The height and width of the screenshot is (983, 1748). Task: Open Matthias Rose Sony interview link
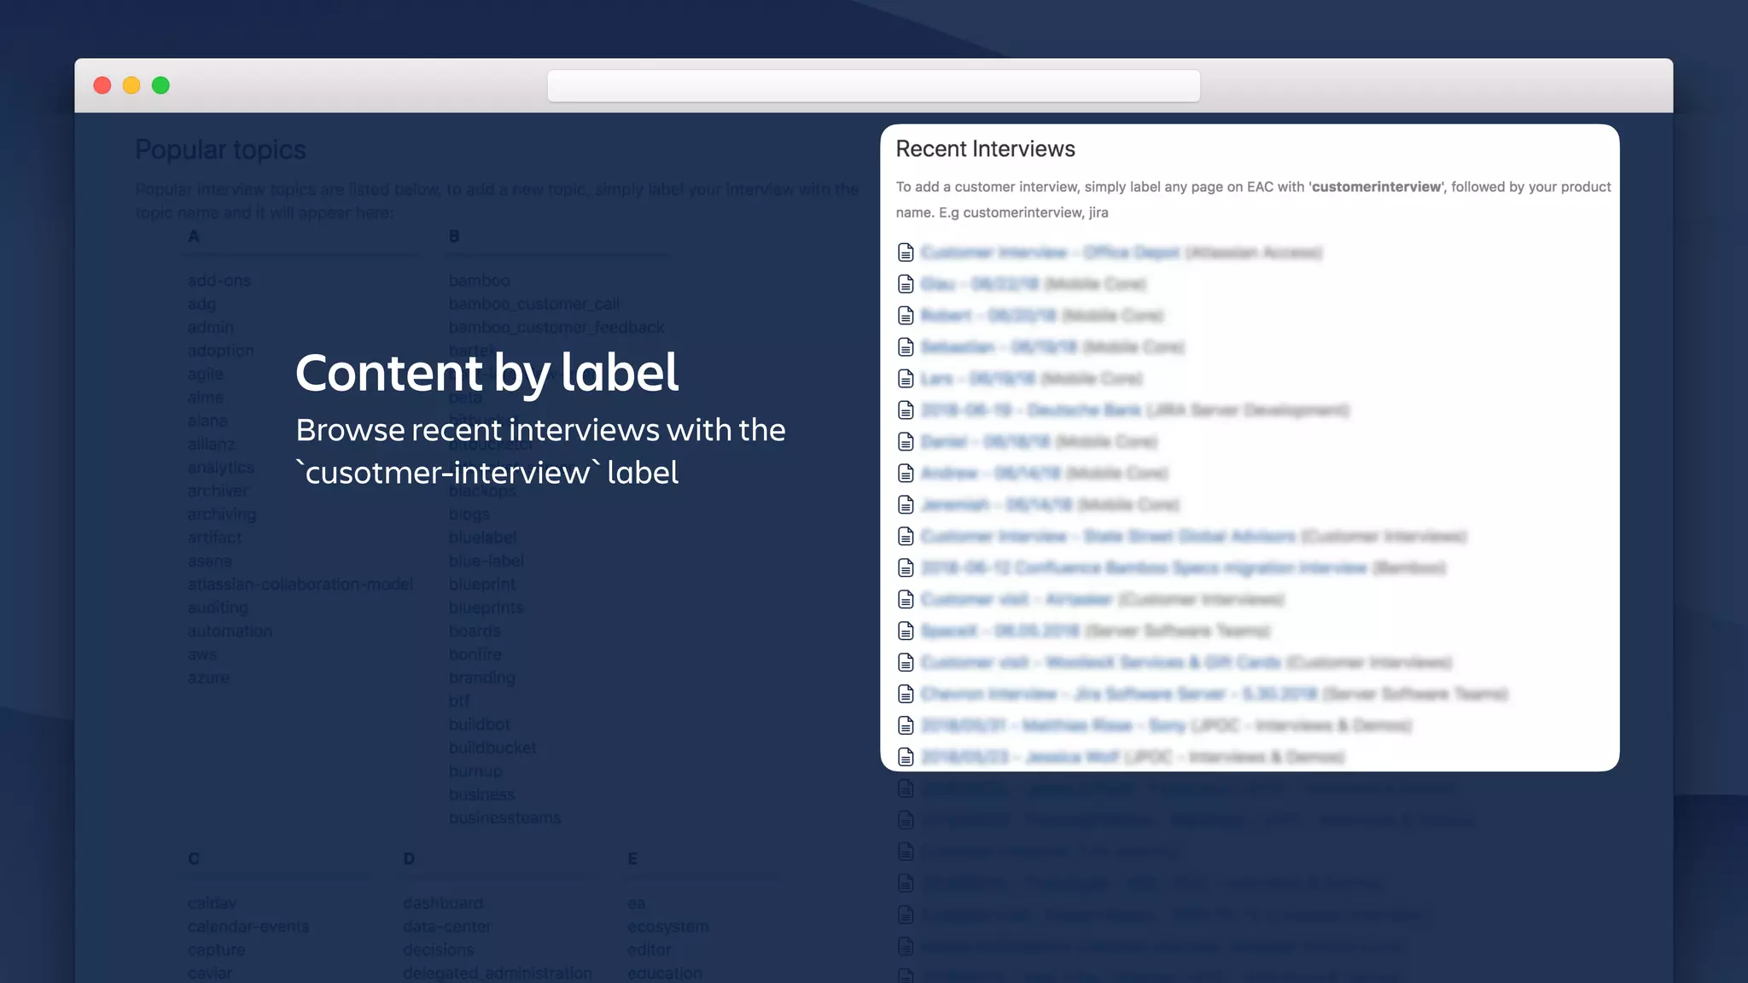tap(1053, 726)
